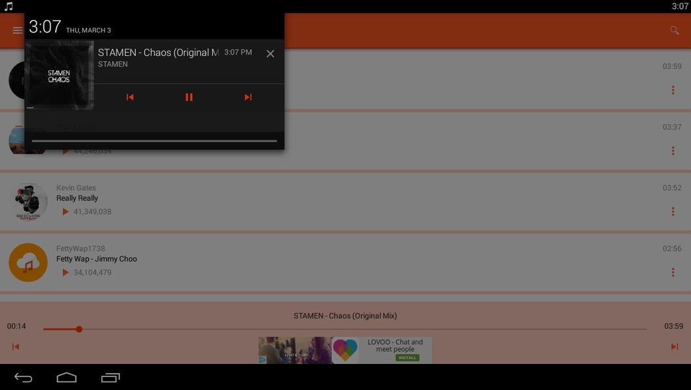Select the Kevin Gates album artwork
This screenshot has width=691, height=390.
click(28, 201)
